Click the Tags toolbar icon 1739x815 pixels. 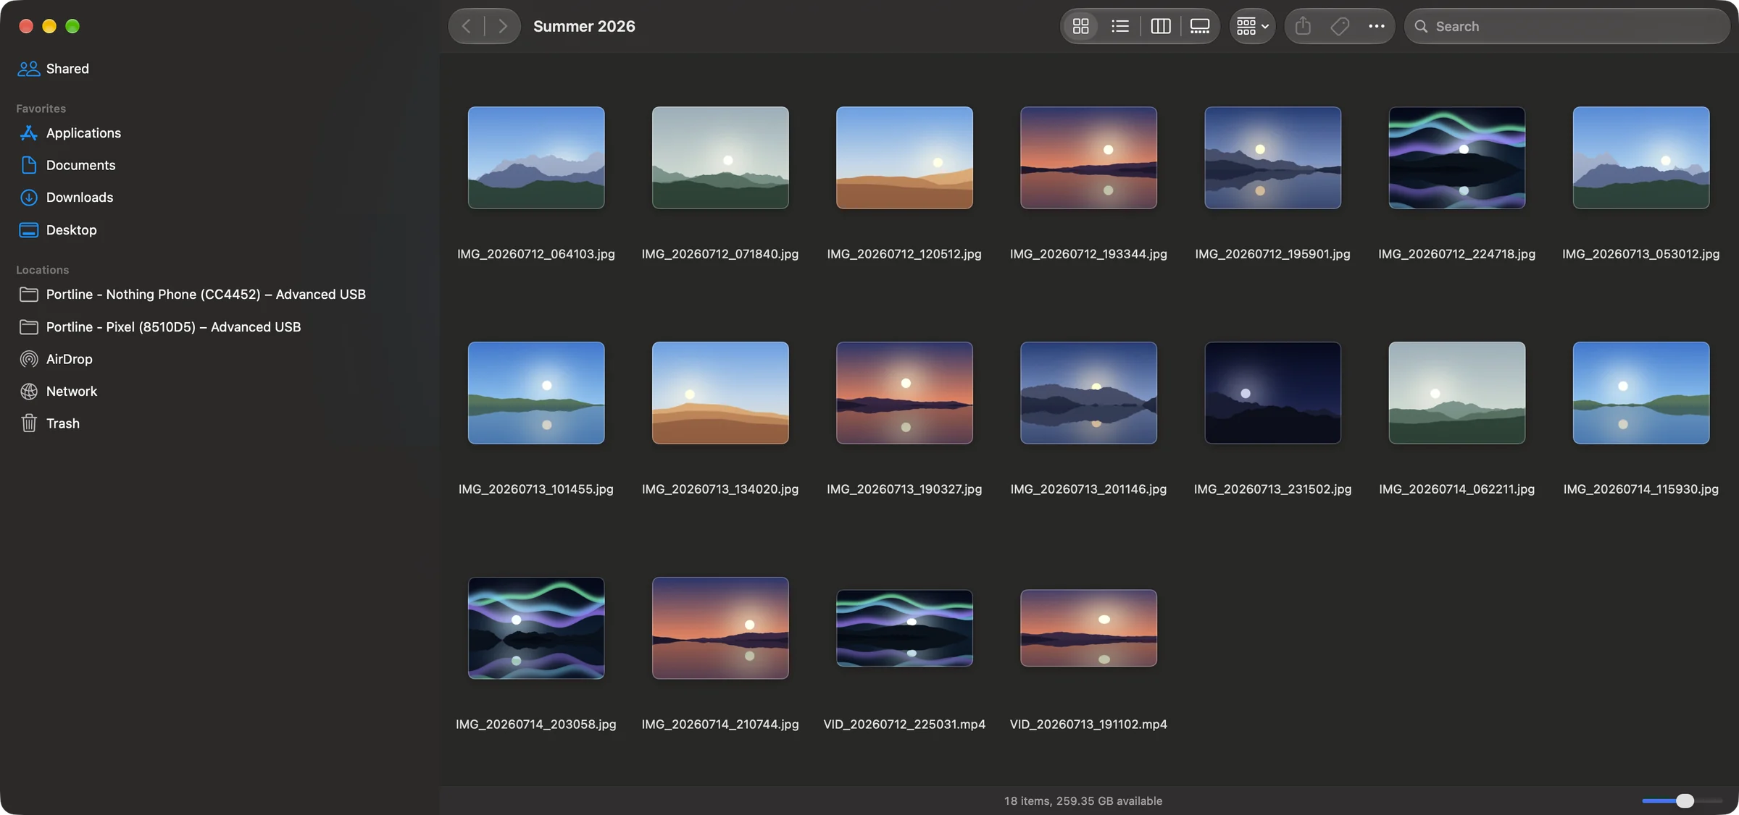pos(1340,26)
